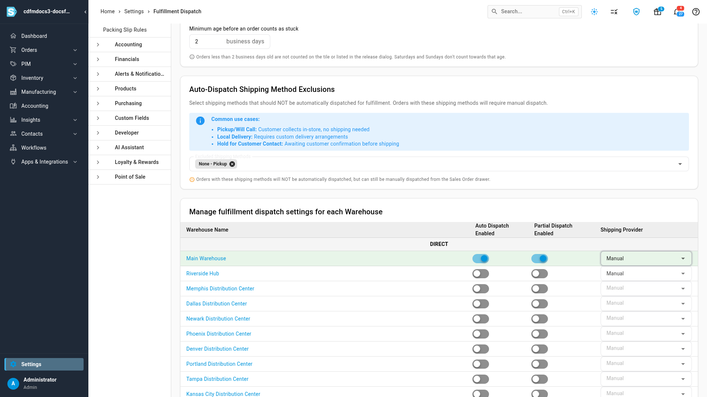The height and width of the screenshot is (397, 707).
Task: Enable Auto Dispatch for Riverside Hub
Action: (x=481, y=273)
